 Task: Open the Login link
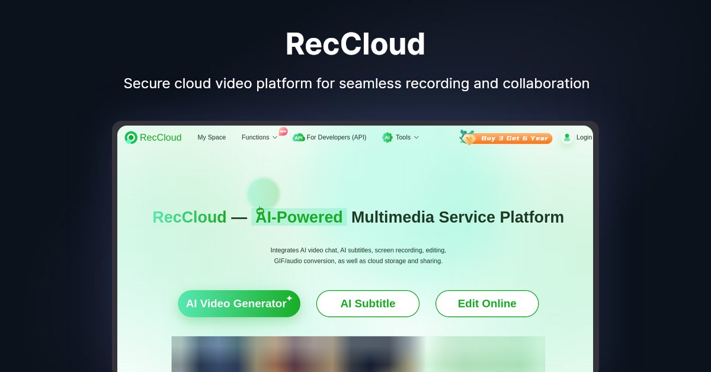click(584, 137)
